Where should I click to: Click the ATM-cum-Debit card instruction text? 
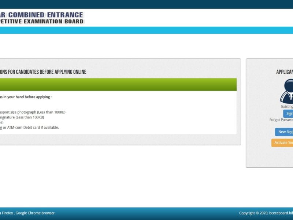pyautogui.click(x=29, y=127)
